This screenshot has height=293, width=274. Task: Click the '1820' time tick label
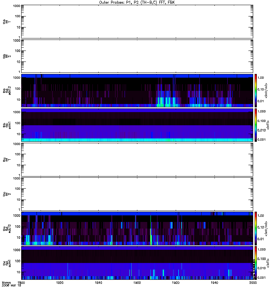tap(60, 282)
